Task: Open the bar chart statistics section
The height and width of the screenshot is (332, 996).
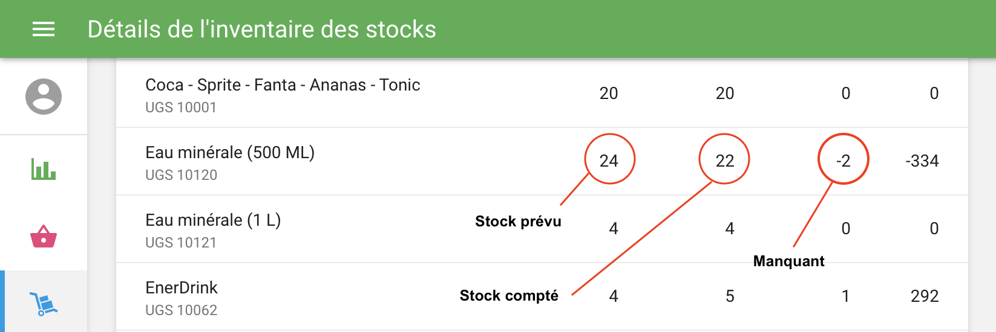Action: pyautogui.click(x=44, y=168)
